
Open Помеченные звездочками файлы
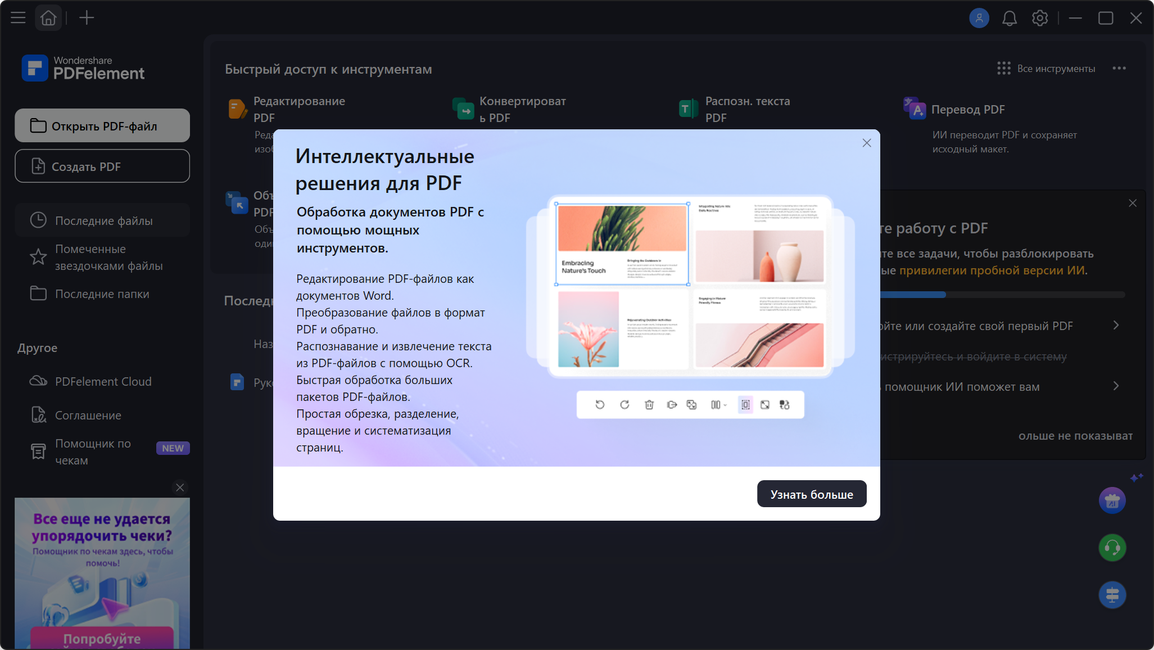(102, 257)
